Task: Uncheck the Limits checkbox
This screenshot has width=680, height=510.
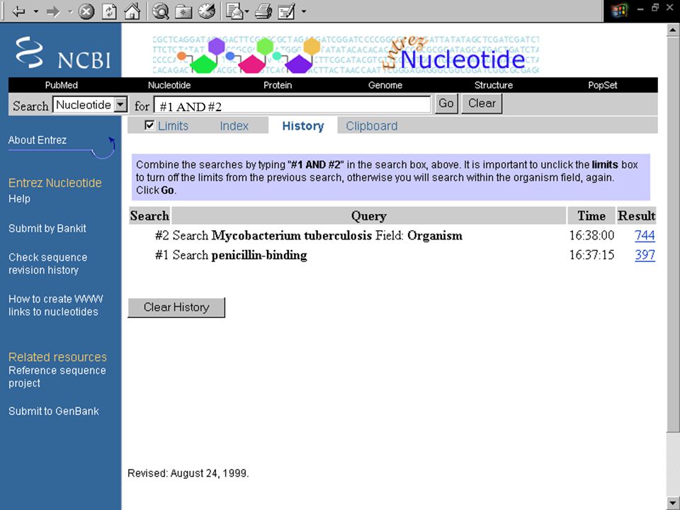Action: pos(149,125)
